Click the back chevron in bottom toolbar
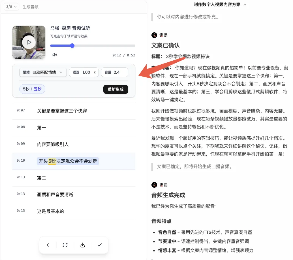 click(x=48, y=245)
